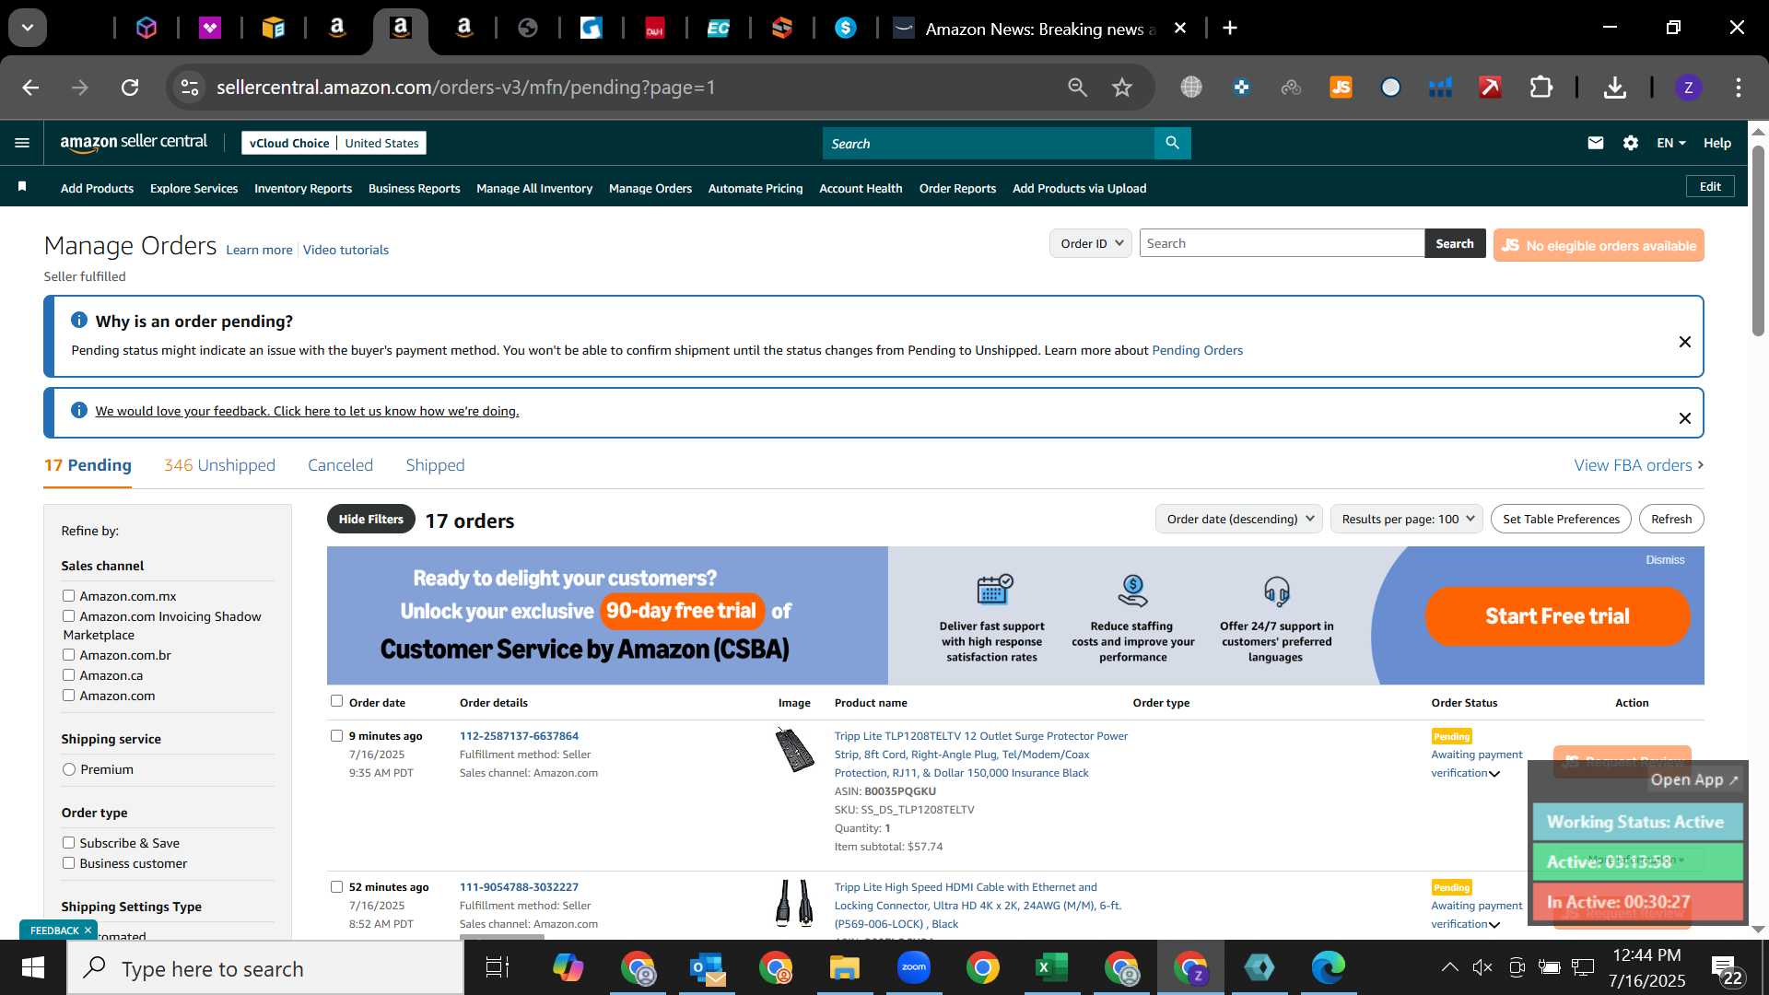Screen dimensions: 1769x995
Task: Click the browser back arrow
Action: point(30,88)
